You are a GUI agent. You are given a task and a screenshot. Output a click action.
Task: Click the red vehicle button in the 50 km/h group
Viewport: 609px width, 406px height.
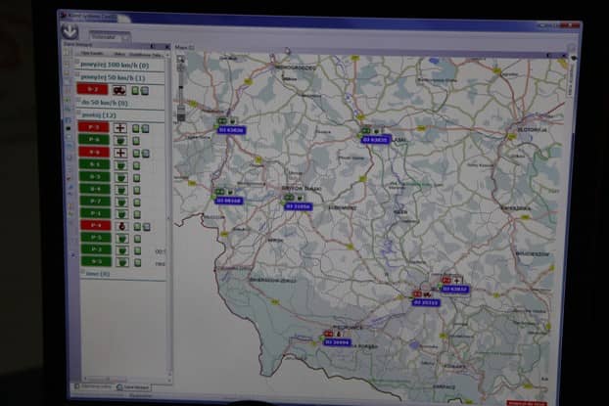pyautogui.click(x=93, y=89)
